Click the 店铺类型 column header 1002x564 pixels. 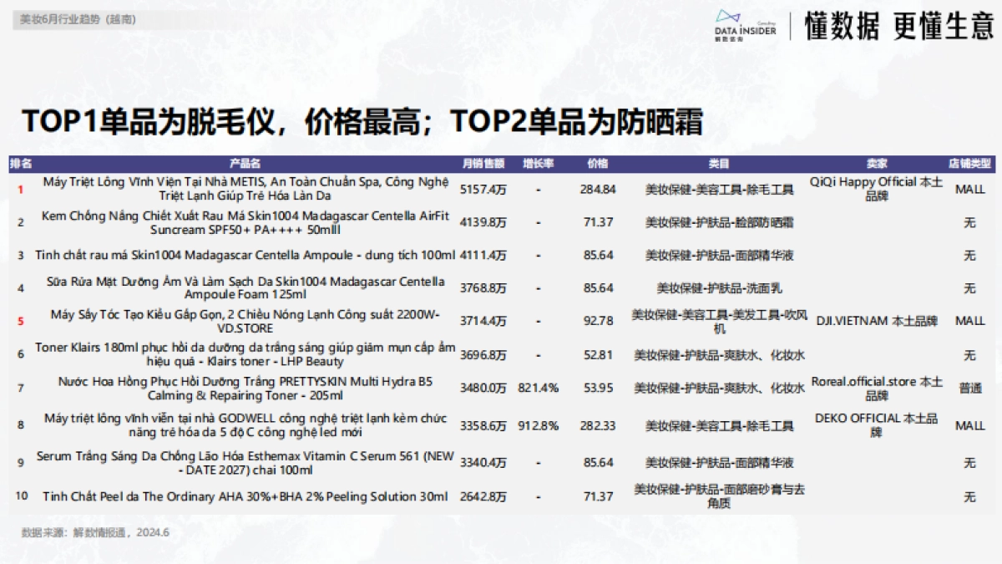coord(969,164)
